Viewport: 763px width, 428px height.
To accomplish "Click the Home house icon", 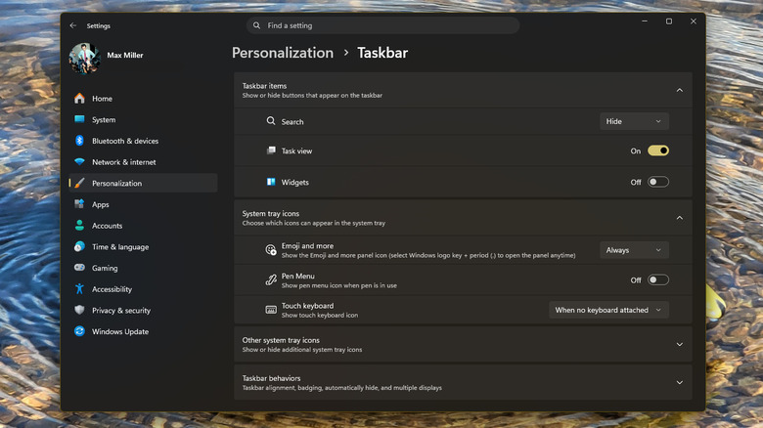I will (79, 99).
